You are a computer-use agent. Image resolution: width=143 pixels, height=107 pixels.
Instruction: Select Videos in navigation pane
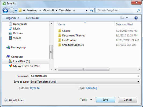tap(17, 38)
